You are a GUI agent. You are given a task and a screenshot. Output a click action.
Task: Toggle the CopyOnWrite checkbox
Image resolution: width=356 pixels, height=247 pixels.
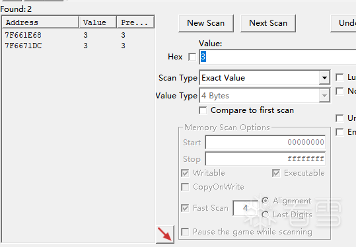pos(185,187)
